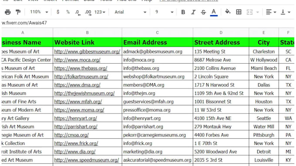The height and width of the screenshot is (166, 296).
Task: Open the moca.org link
Action: [x=77, y=60]
